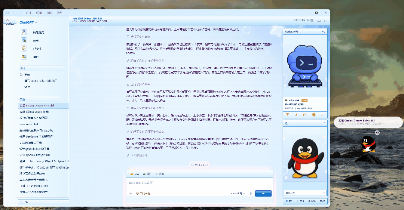Open the Seko project item
404x210 pixels.
(27, 87)
